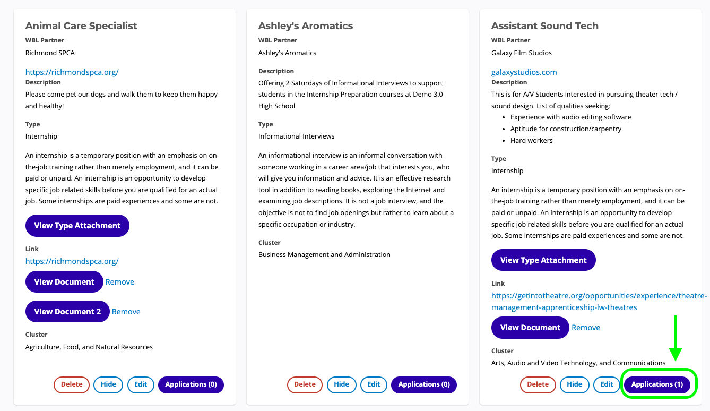View Type Attachment for Animal Care Specialist
The width and height of the screenshot is (710, 411).
[77, 226]
